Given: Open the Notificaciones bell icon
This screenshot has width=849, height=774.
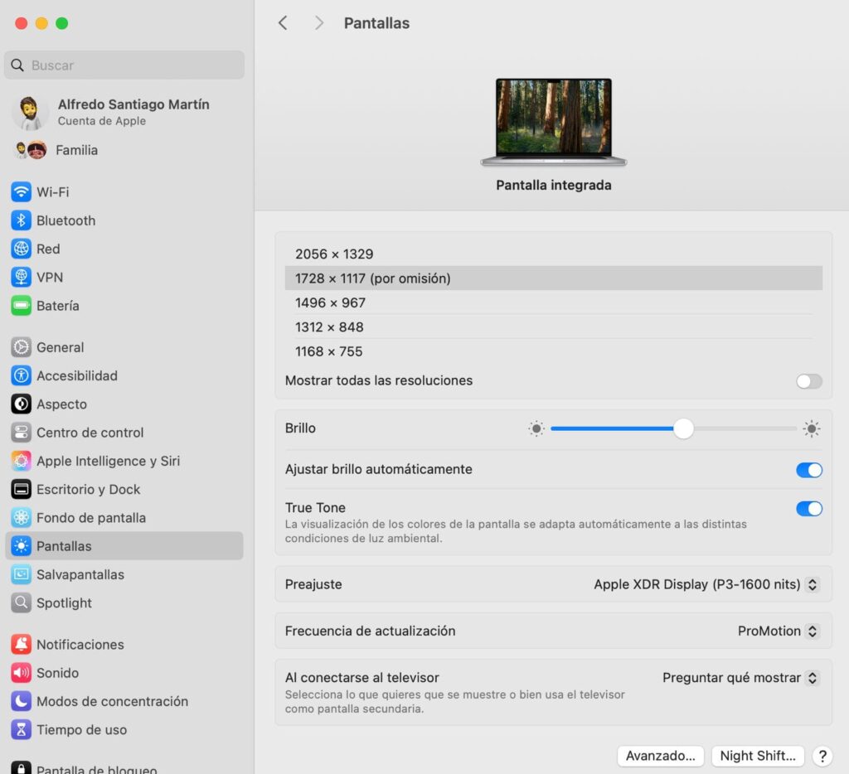Looking at the screenshot, I should coord(21,644).
